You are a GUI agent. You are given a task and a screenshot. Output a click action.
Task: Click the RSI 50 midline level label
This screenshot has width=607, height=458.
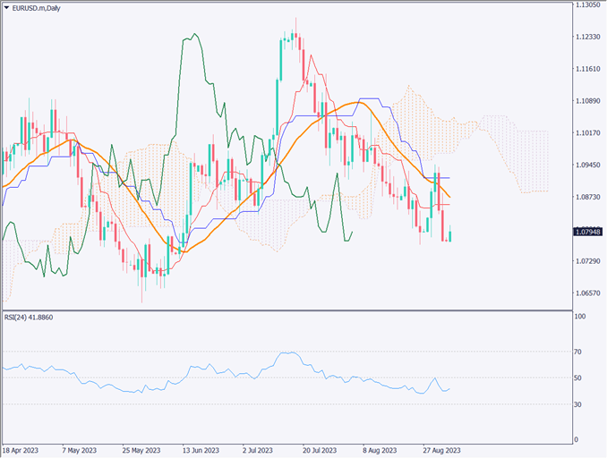coord(579,378)
